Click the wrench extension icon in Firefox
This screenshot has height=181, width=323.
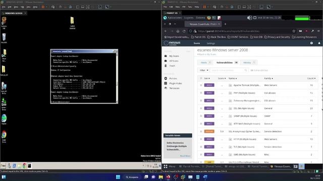pos(312,31)
